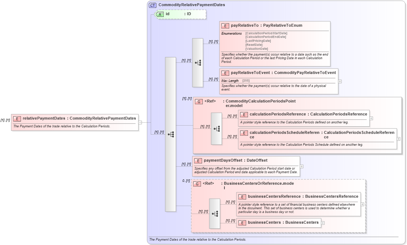Expand the calculationPeriodsReference element

372,118
